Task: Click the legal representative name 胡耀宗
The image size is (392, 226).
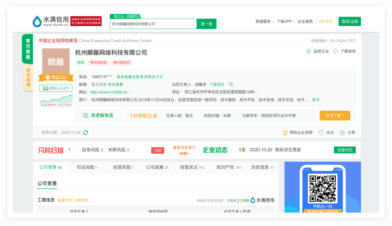Action: (x=201, y=84)
